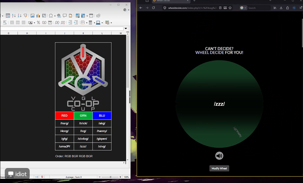Open the border style dropdown arrow
This screenshot has height=183, width=303.
94,23
